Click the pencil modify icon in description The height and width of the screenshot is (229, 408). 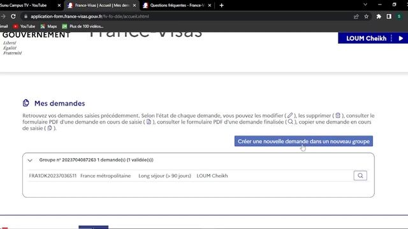click(x=290, y=115)
